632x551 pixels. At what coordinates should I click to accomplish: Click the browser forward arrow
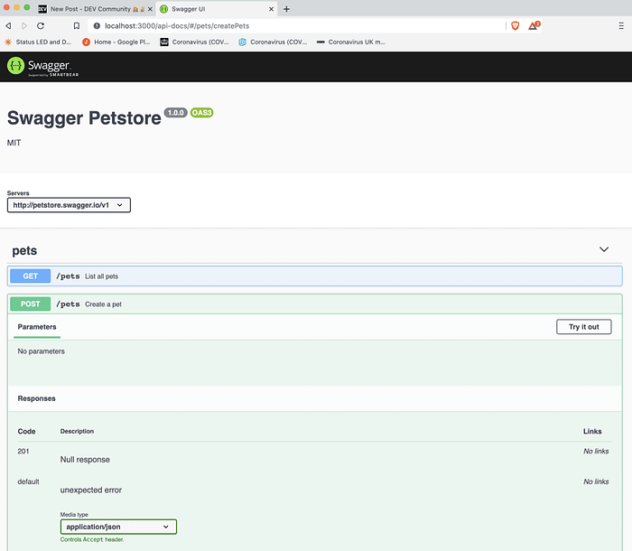[24, 26]
